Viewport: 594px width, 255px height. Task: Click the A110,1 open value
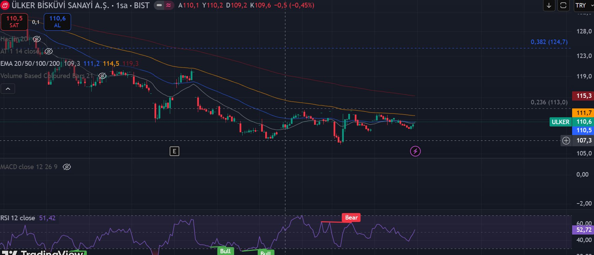point(189,5)
